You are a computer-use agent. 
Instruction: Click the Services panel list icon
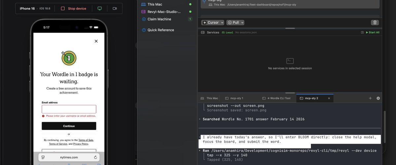point(203,32)
